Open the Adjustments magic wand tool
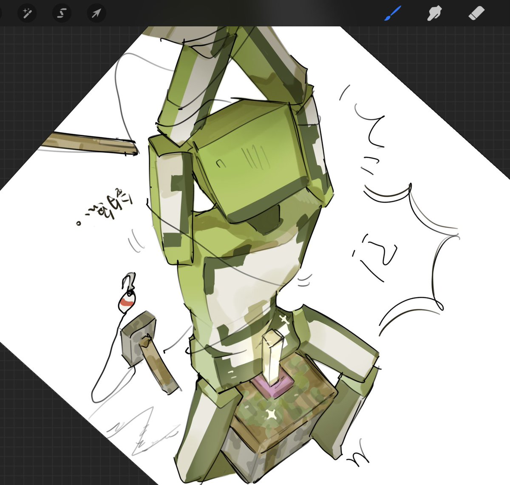This screenshot has height=485, width=510. point(27,13)
